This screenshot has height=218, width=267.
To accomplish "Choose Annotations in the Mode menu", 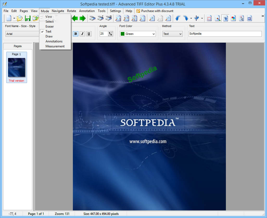I will (55, 41).
